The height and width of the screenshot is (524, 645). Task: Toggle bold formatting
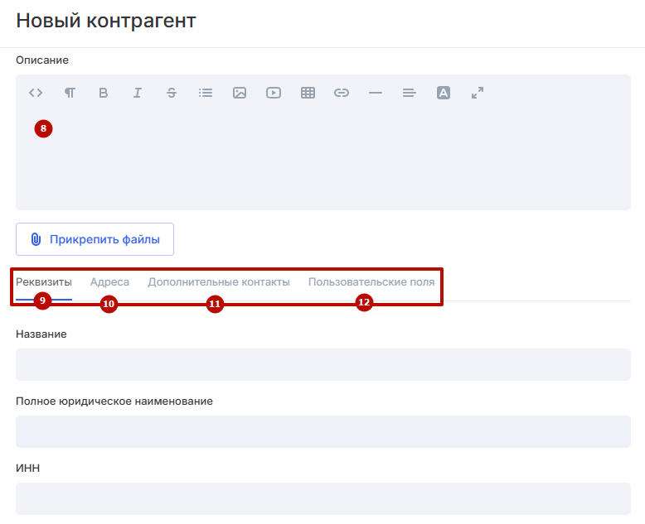[104, 93]
